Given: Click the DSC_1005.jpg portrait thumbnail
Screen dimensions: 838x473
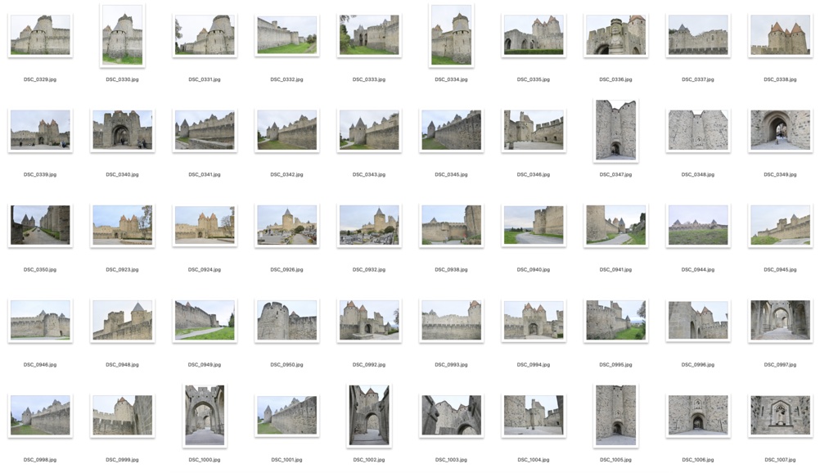Looking at the screenshot, I should coord(615,415).
